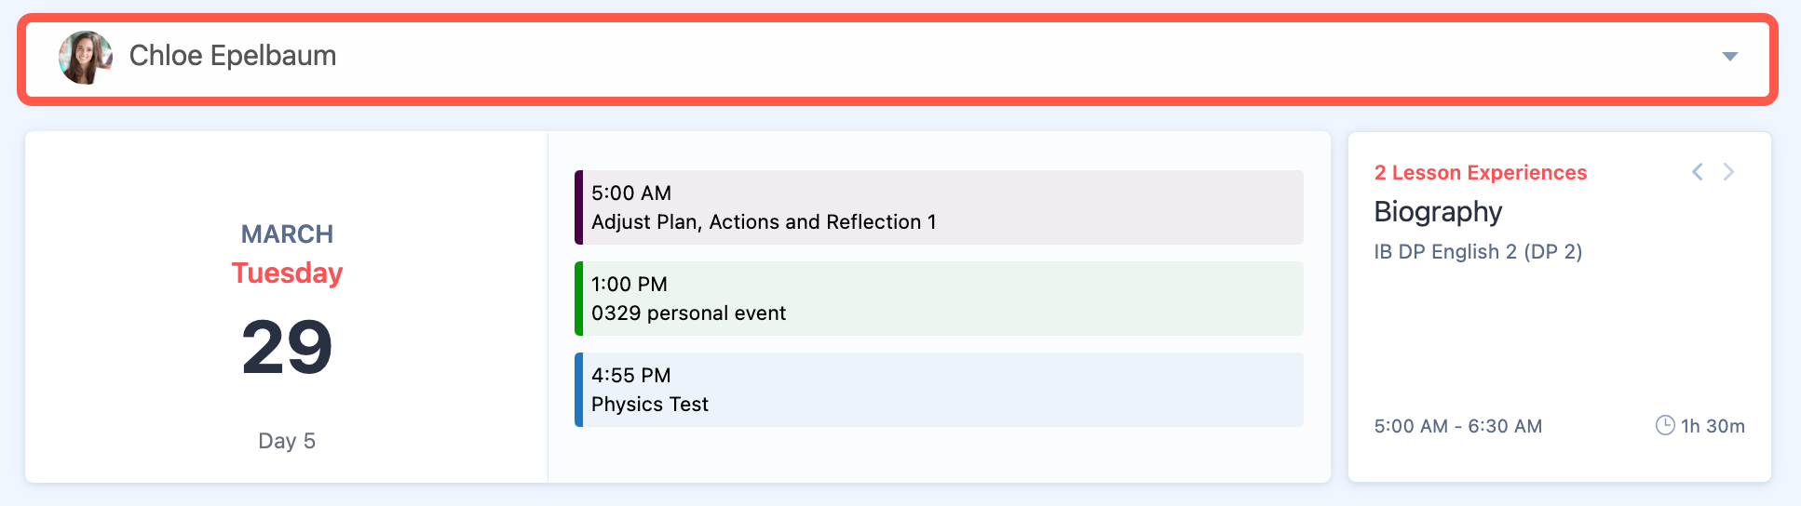The width and height of the screenshot is (1801, 506).
Task: Open the 5:00 AM Adjust Plan event
Action: (939, 207)
